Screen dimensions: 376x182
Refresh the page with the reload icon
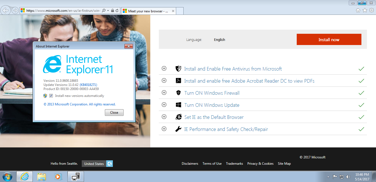tap(117, 11)
